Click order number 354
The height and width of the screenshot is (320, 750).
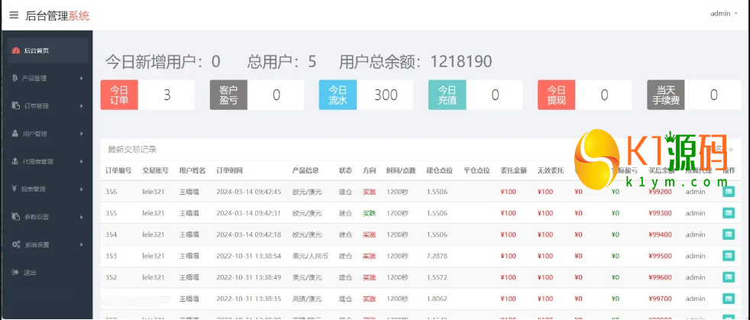(111, 234)
